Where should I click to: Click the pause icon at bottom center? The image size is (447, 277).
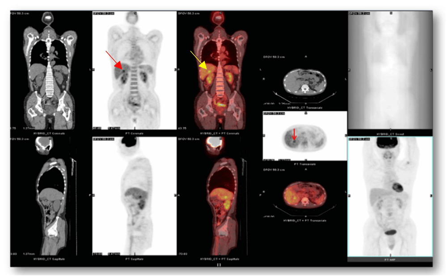click(219, 265)
